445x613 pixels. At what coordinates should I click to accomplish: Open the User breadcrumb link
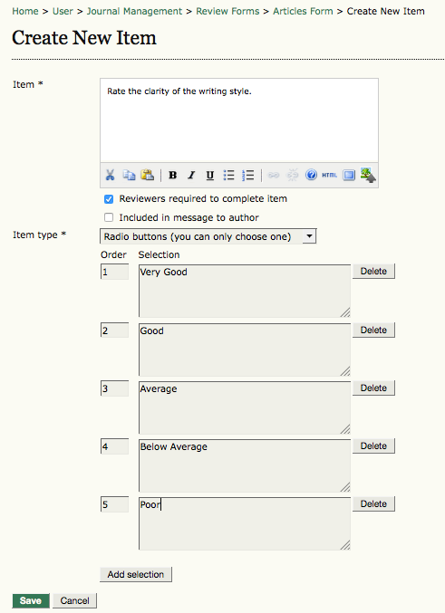(63, 12)
